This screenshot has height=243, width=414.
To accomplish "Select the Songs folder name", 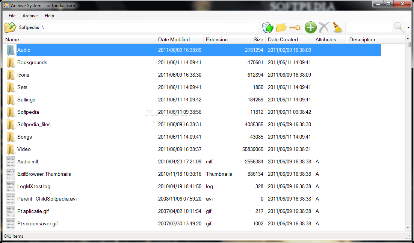I will point(24,137).
